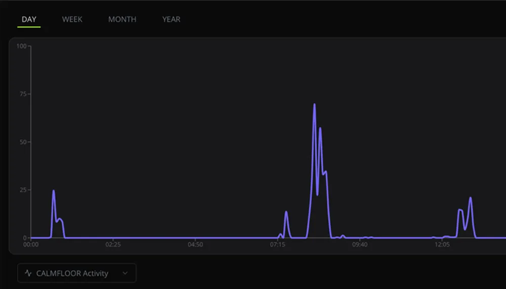The width and height of the screenshot is (506, 289).
Task: Select the 04:50 marker on time axis
Action: tap(195, 244)
